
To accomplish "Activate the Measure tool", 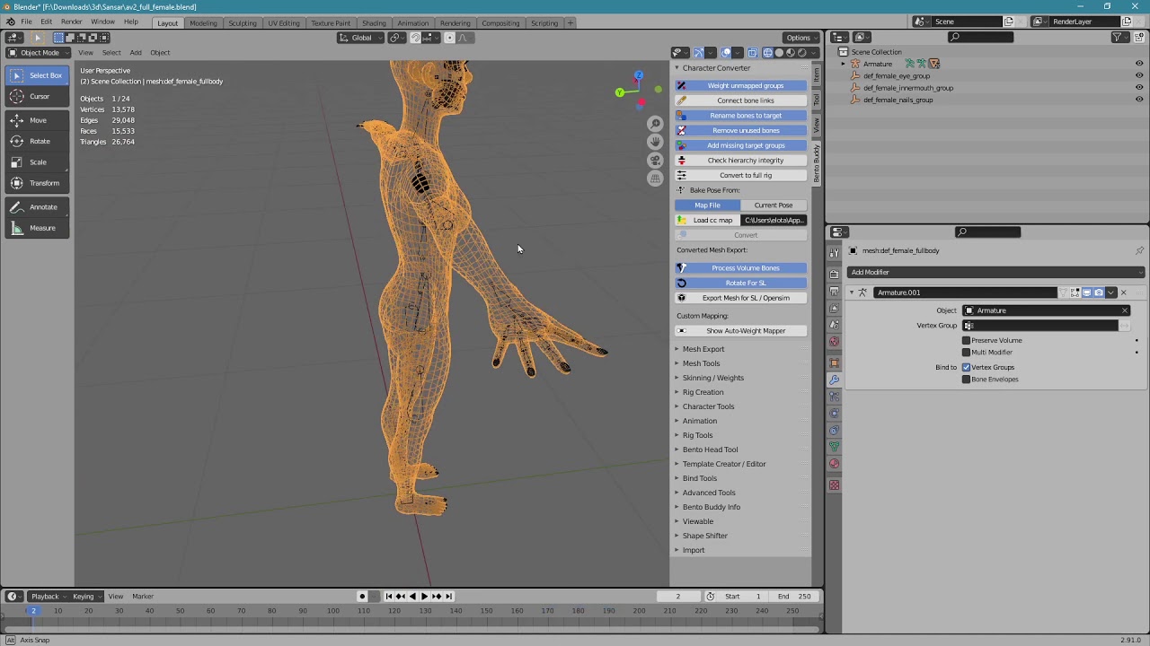I will (38, 228).
